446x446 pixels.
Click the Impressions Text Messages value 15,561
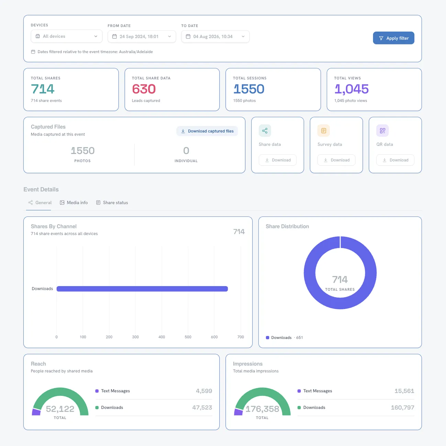pos(404,391)
